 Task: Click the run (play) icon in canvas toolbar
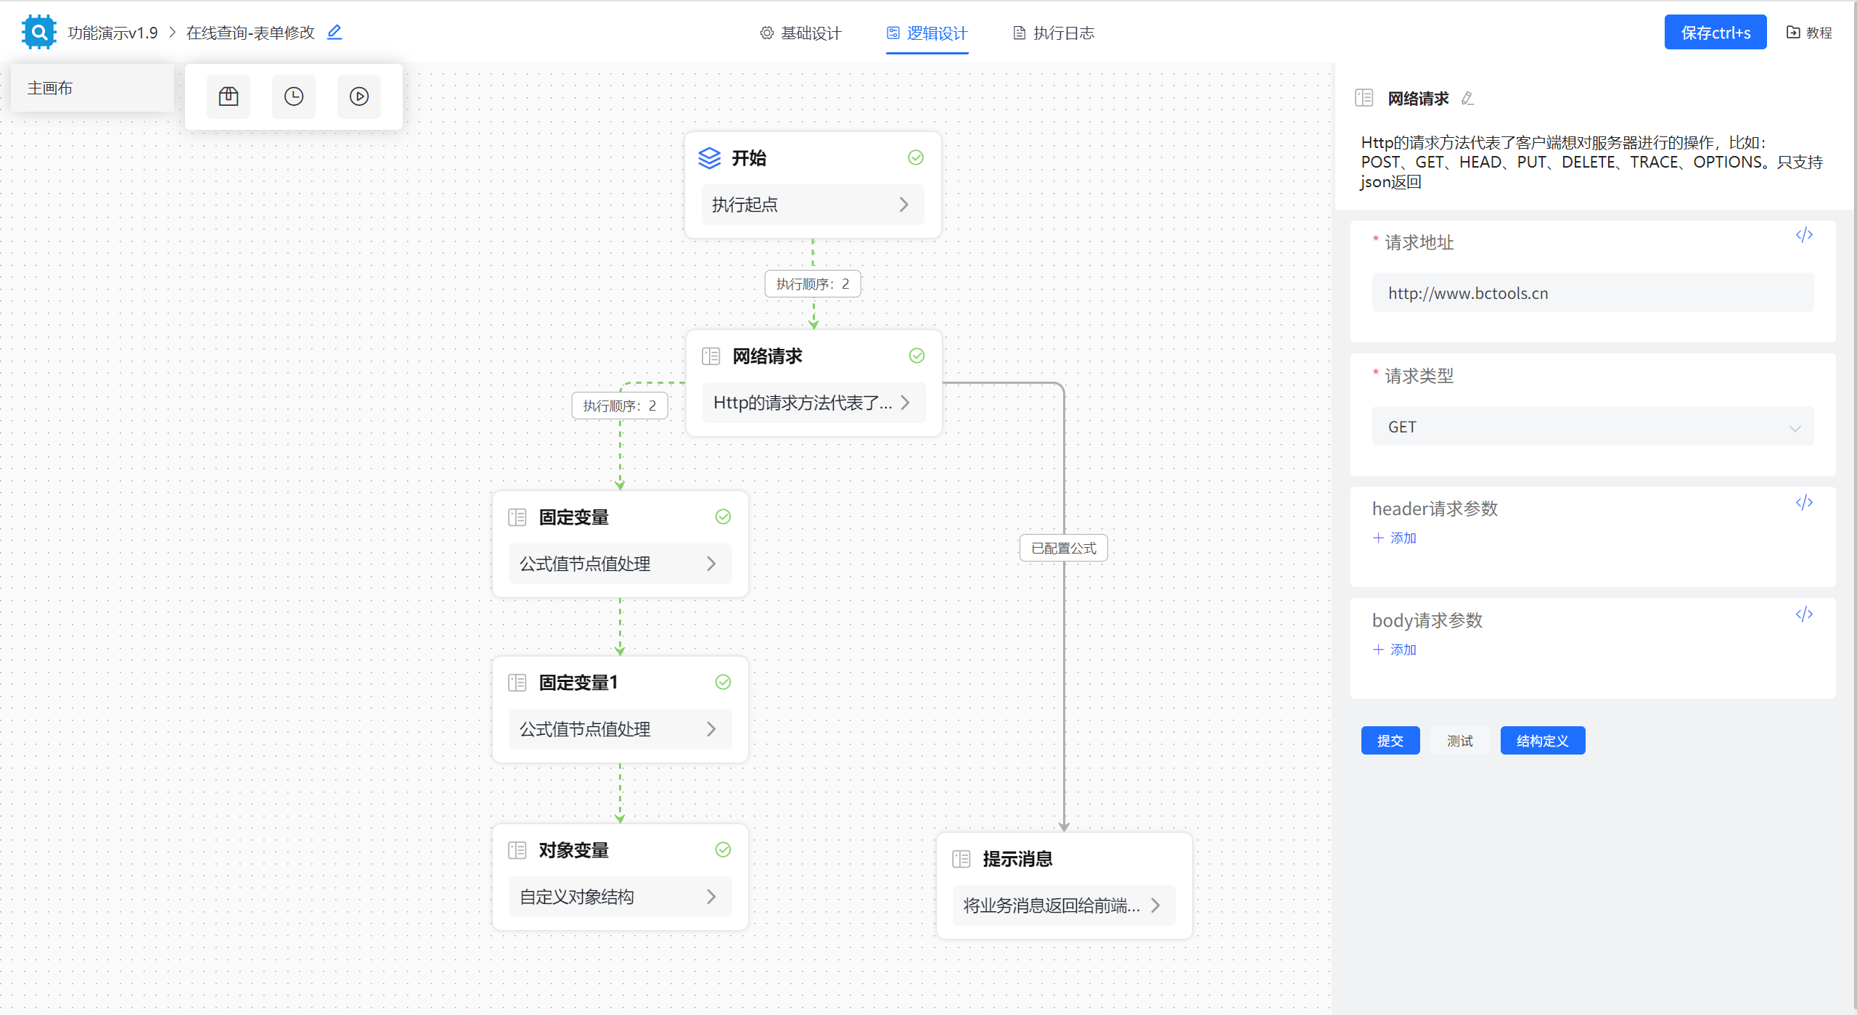358,96
